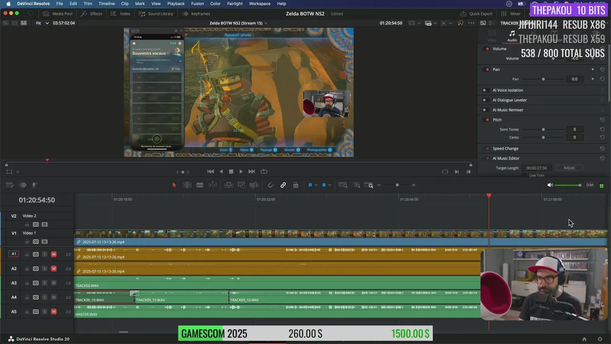The image size is (611, 344).
Task: Open the flag color dropdown arrow
Action: (316, 185)
